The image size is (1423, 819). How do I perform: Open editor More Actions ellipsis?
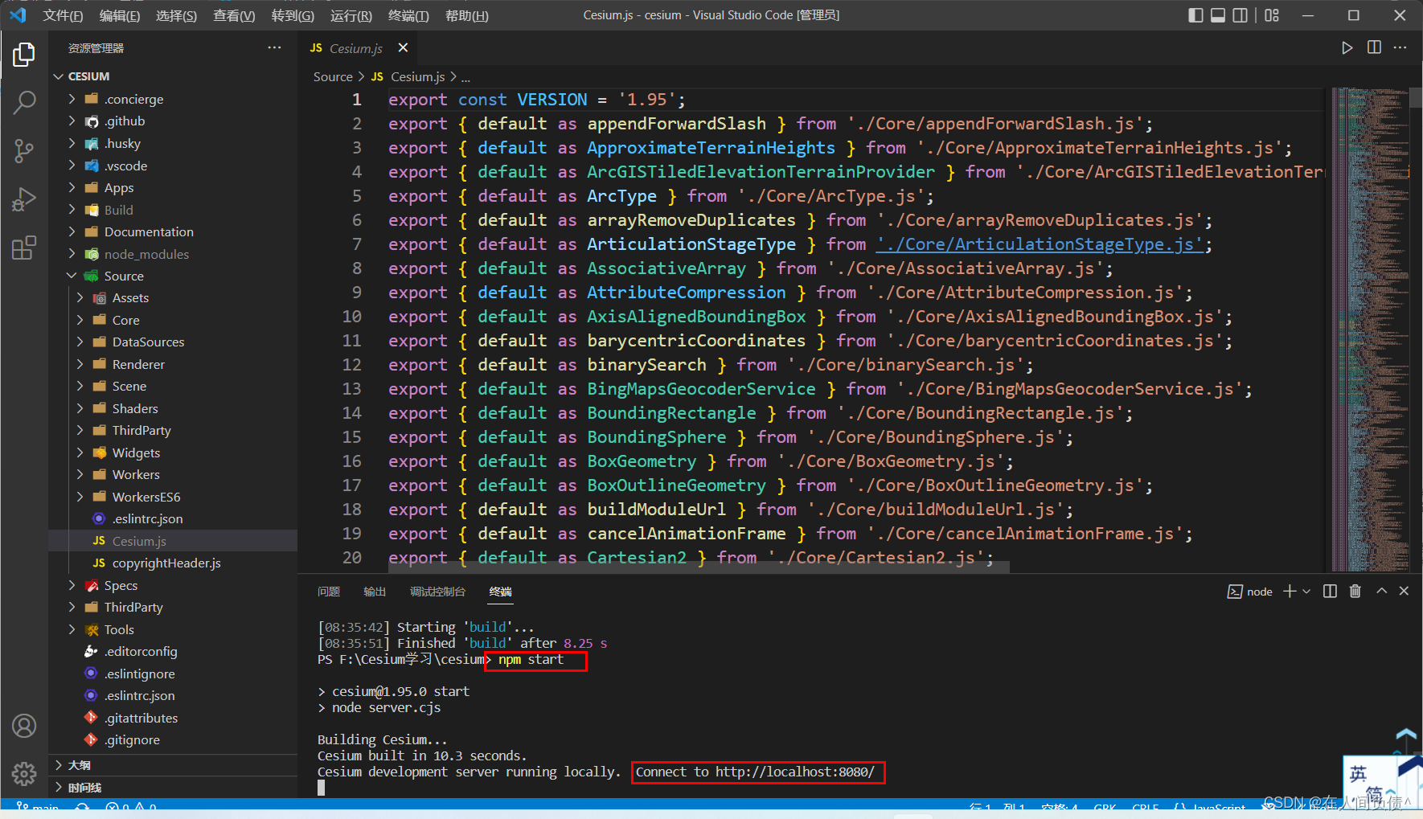click(x=1400, y=48)
